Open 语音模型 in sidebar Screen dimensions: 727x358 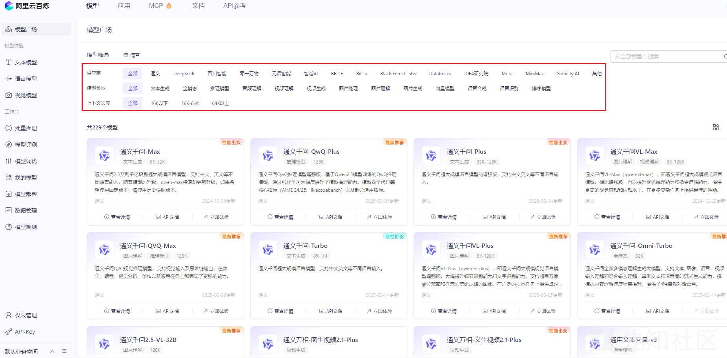(x=26, y=79)
